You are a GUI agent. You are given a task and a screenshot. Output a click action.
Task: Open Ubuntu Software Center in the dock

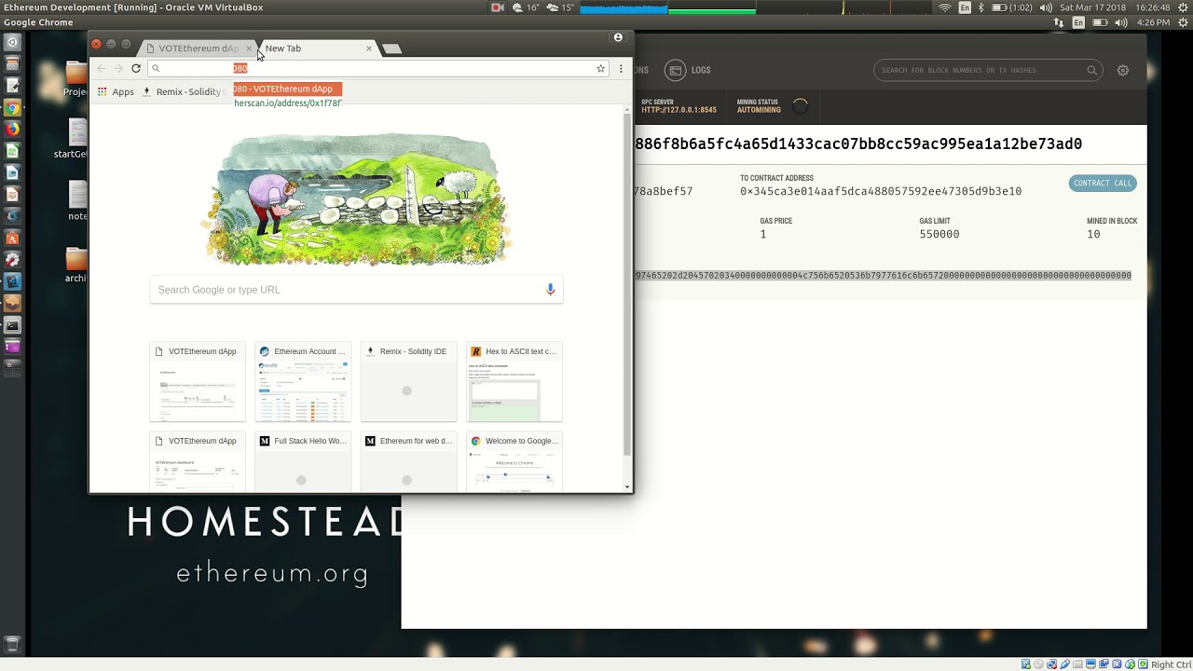click(12, 239)
